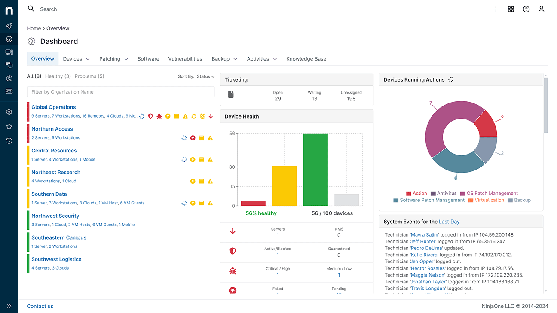
Task: Click the monitor Devices icon in sidebar
Action: 9,52
